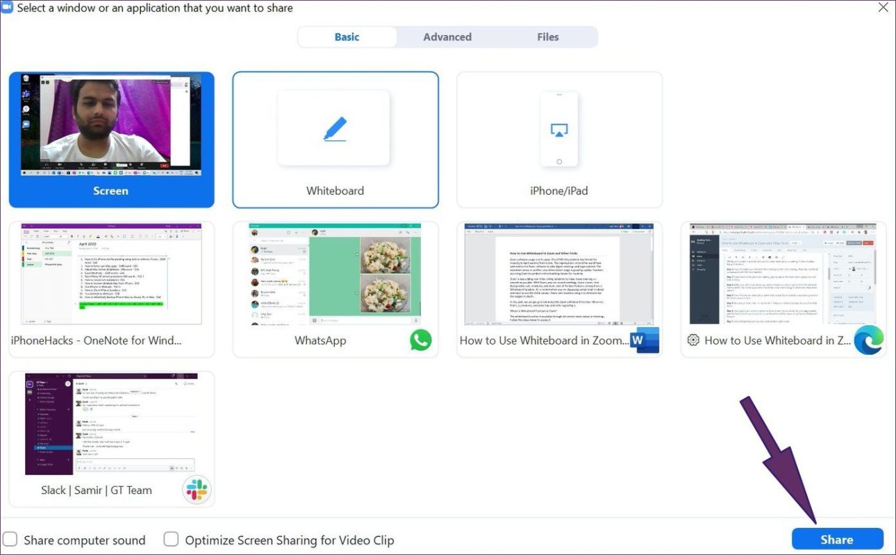Click the Zoom logo in title bar
This screenshot has width=896, height=555.
tap(8, 8)
